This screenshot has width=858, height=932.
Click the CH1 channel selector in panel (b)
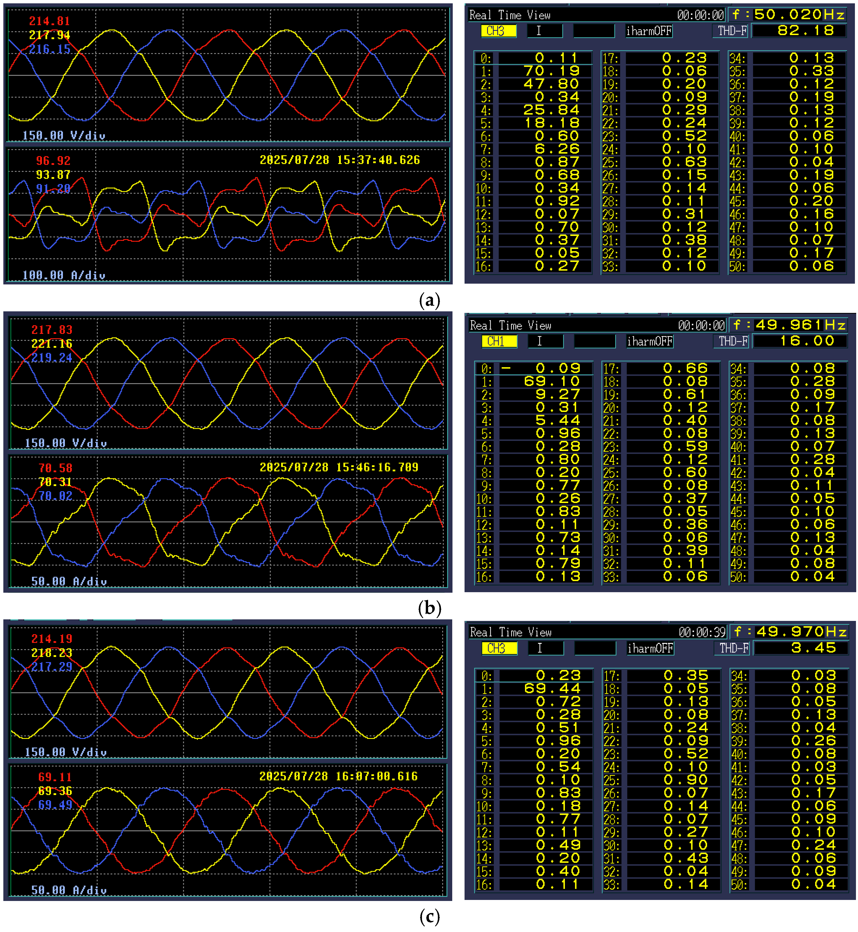coord(499,341)
